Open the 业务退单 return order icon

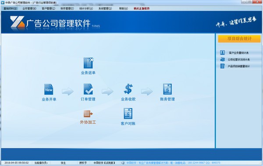coord(89,63)
